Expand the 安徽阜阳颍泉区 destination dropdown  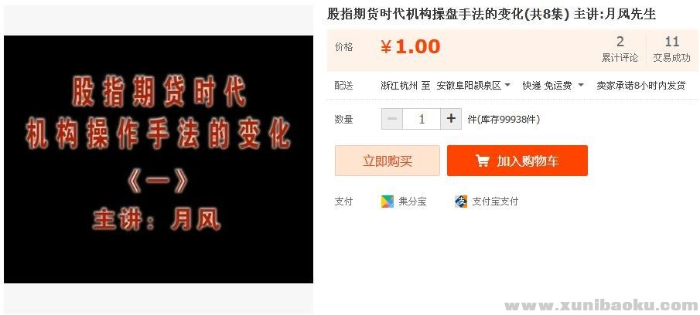(473, 86)
